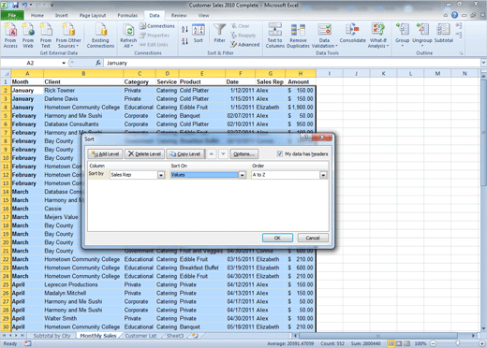Switch to Insert ribbon tab
This screenshot has width=487, height=348.
[x=62, y=15]
